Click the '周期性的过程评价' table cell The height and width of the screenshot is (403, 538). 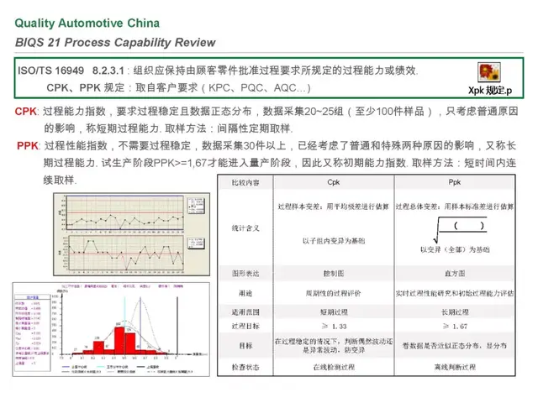(334, 293)
